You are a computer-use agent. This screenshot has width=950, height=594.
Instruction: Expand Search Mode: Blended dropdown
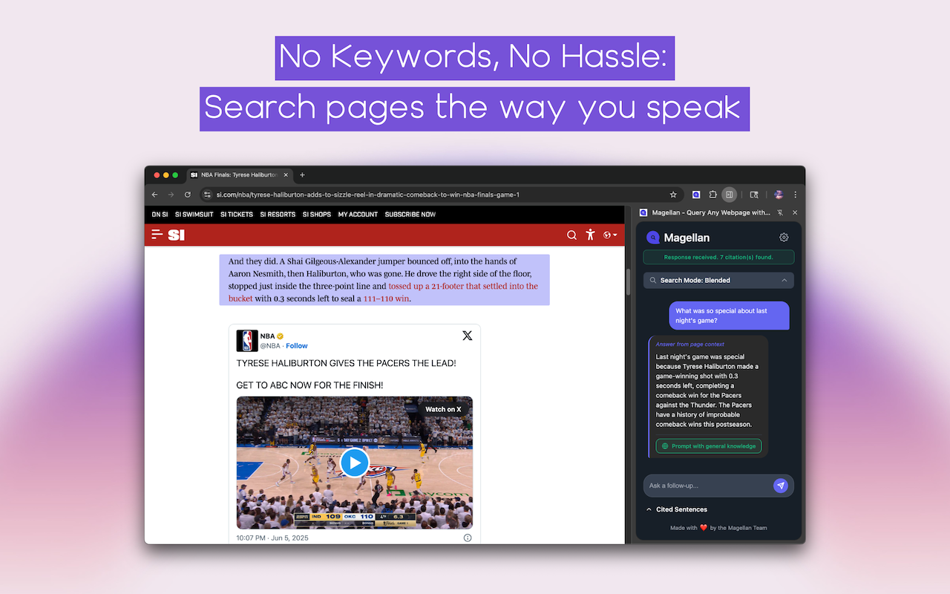[718, 280]
